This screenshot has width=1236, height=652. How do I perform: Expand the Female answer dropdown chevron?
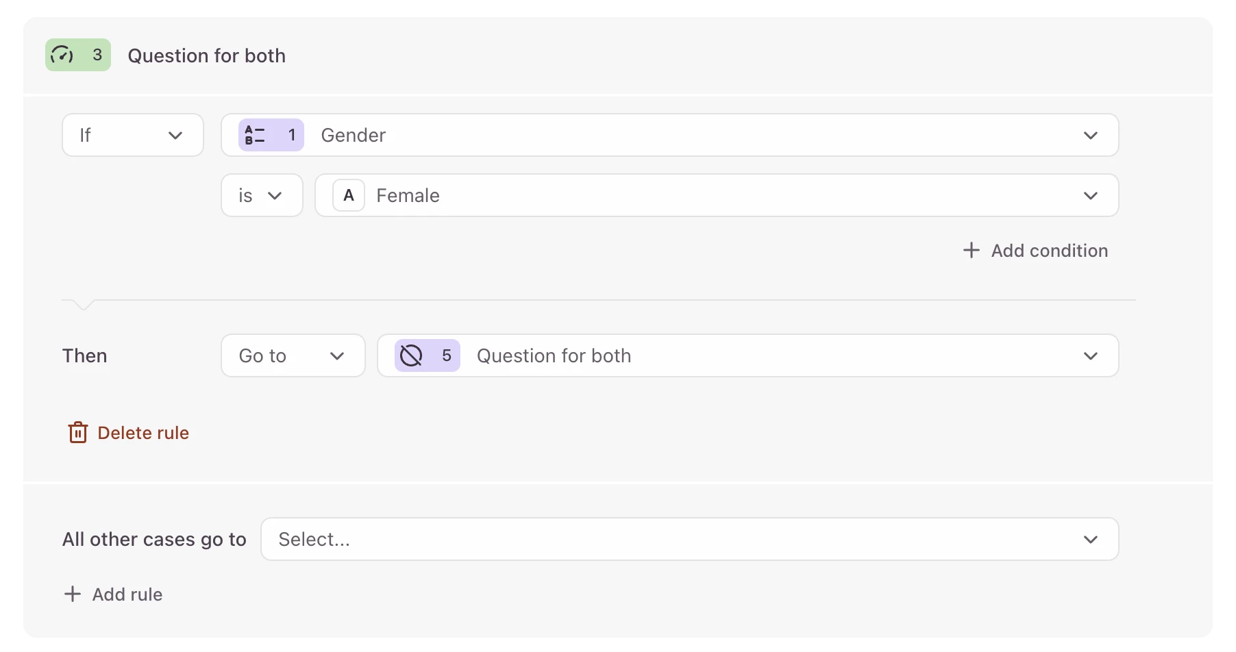coord(1090,196)
